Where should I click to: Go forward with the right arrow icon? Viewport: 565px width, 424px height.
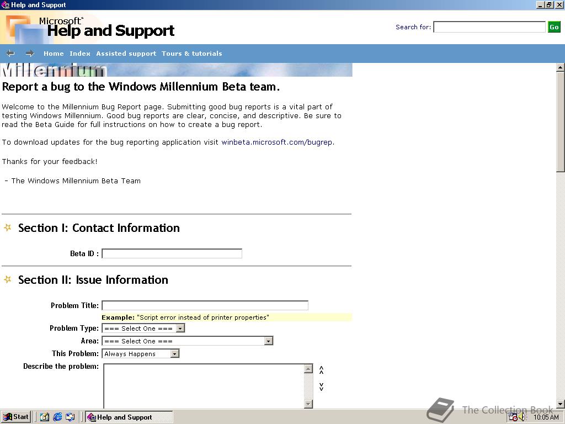click(x=30, y=54)
